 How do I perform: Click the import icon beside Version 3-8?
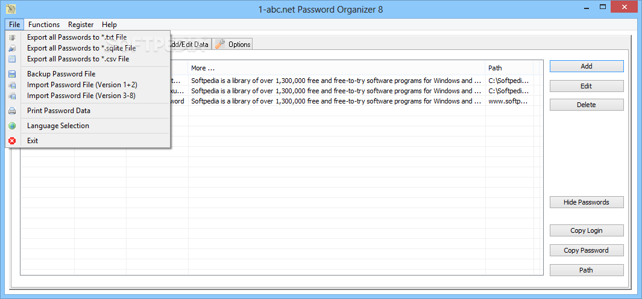coord(12,96)
